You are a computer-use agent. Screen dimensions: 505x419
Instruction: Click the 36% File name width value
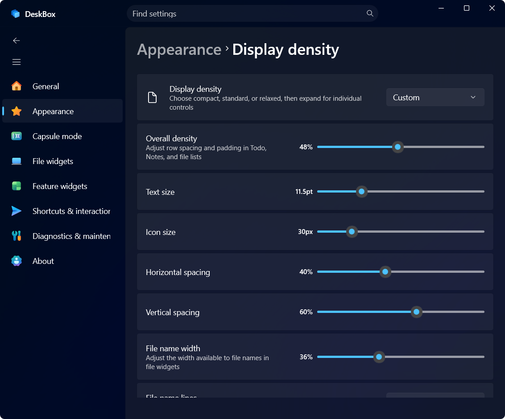[x=306, y=357]
